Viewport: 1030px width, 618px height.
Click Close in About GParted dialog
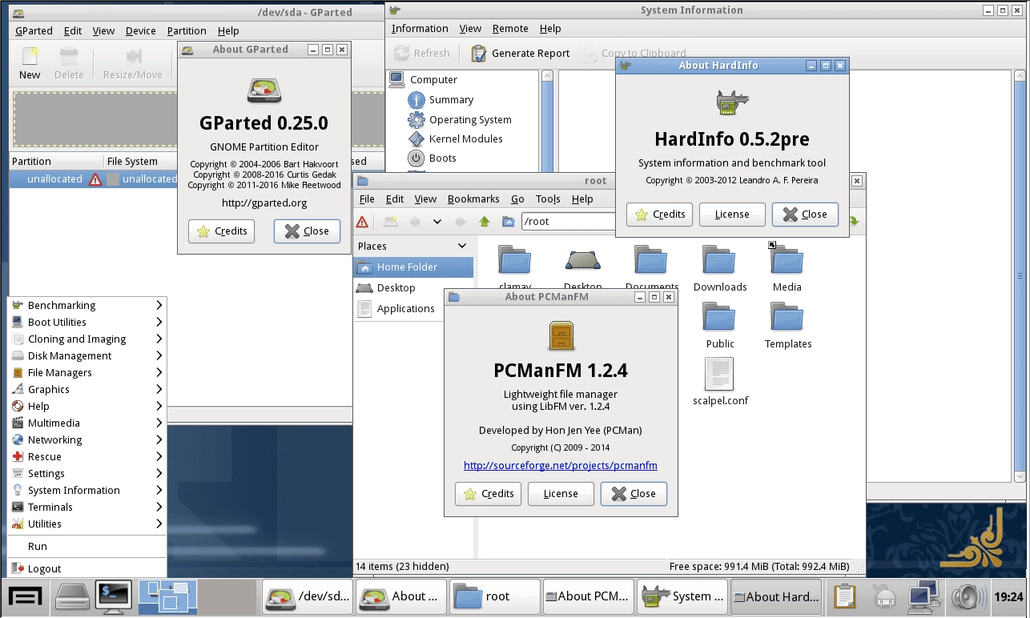point(307,231)
